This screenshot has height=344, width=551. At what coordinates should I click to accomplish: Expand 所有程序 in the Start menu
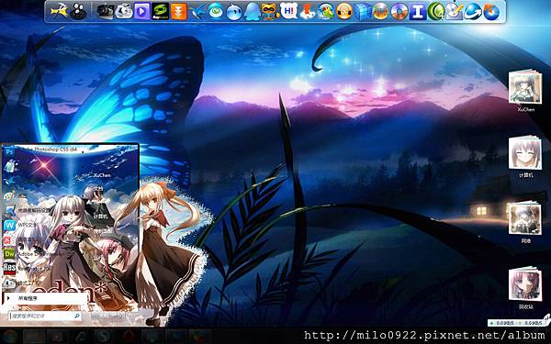(45, 298)
